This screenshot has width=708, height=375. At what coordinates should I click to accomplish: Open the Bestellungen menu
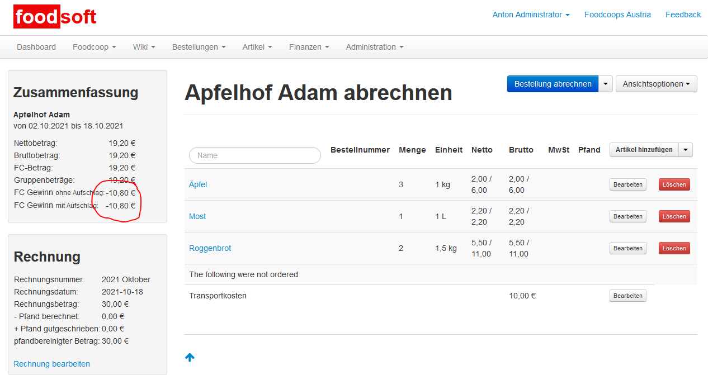point(199,47)
